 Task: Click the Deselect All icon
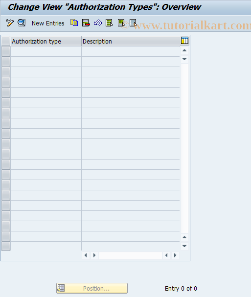pos(133,23)
